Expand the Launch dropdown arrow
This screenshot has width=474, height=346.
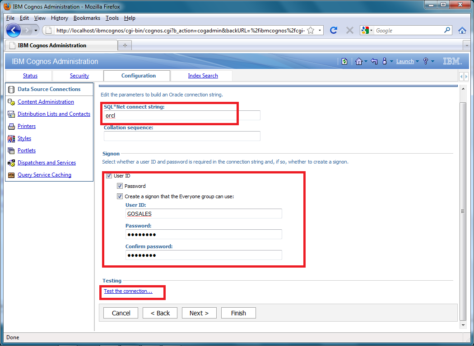(417, 61)
